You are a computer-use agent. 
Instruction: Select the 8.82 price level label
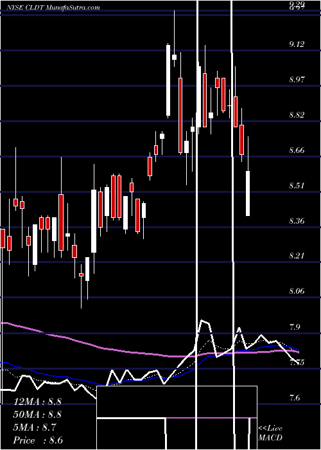297,115
